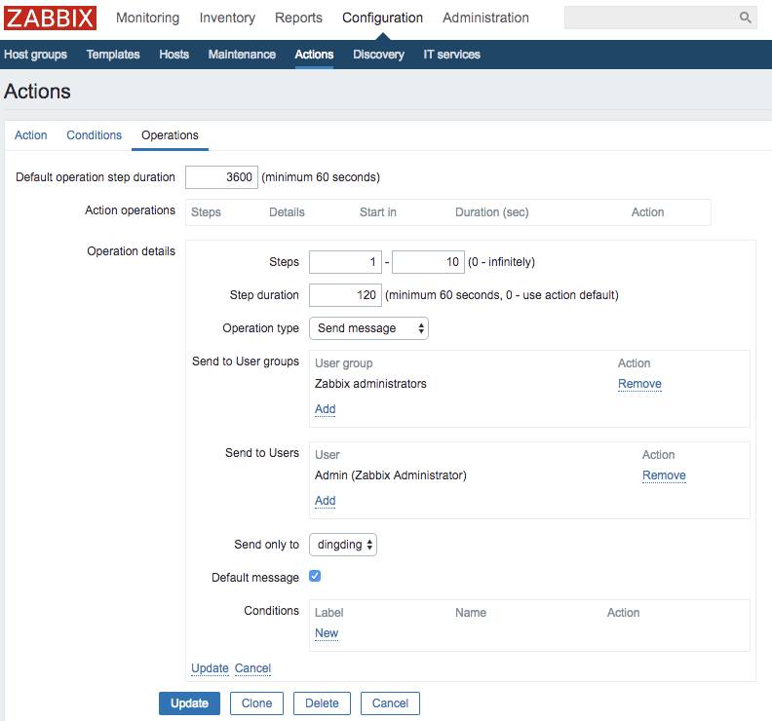This screenshot has width=772, height=721.
Task: Remove Admin (Zabbix Administrator) user
Action: pyautogui.click(x=664, y=474)
